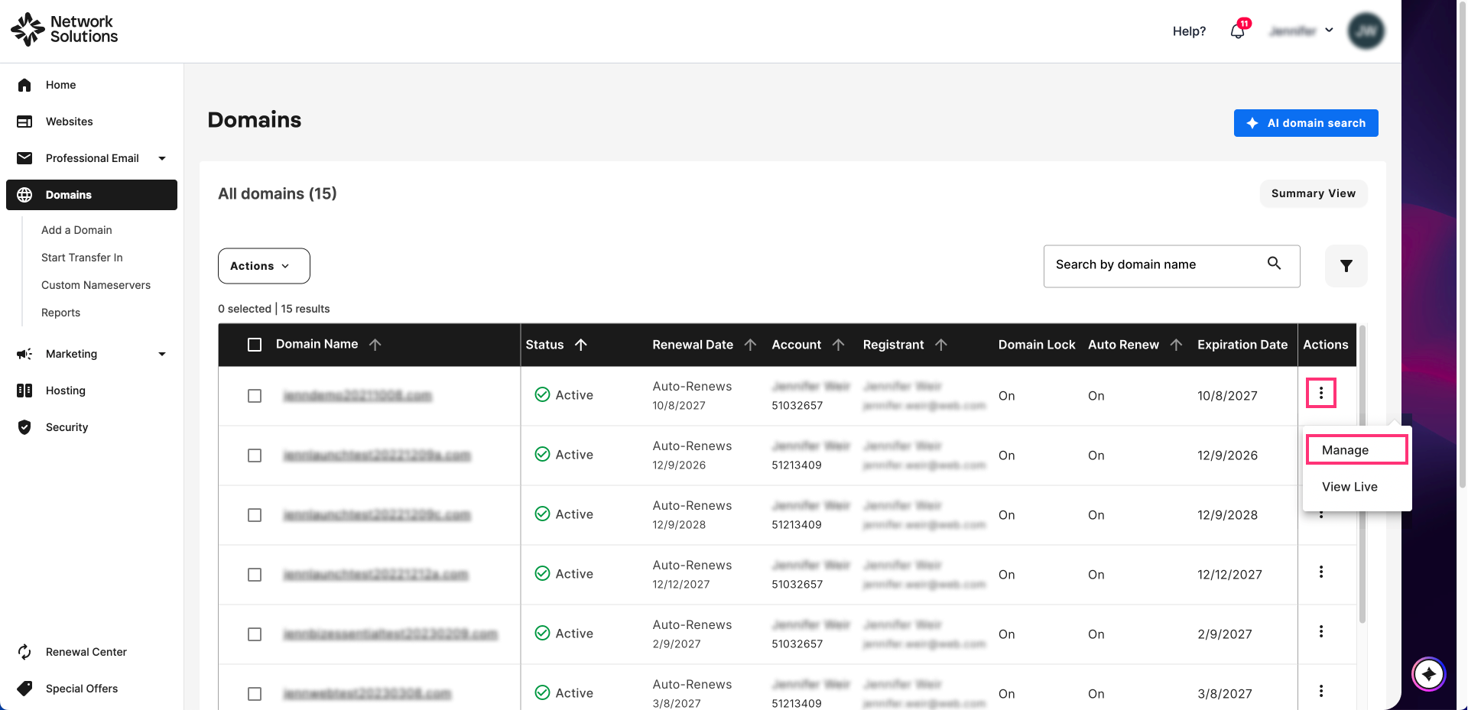This screenshot has width=1468, height=710.
Task: Sort by Domain Name arrow
Action: click(x=375, y=345)
